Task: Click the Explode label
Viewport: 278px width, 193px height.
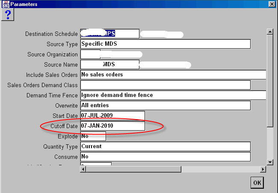Action: click(68, 136)
